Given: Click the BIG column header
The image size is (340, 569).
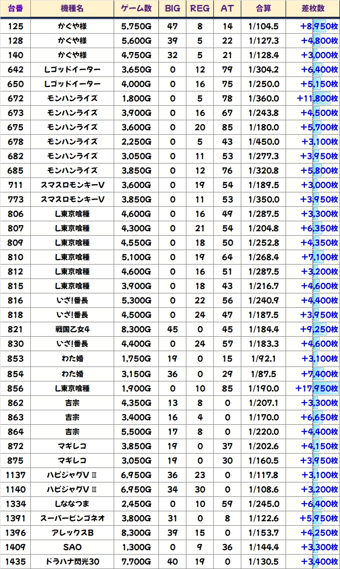Looking at the screenshot, I should pyautogui.click(x=172, y=8).
